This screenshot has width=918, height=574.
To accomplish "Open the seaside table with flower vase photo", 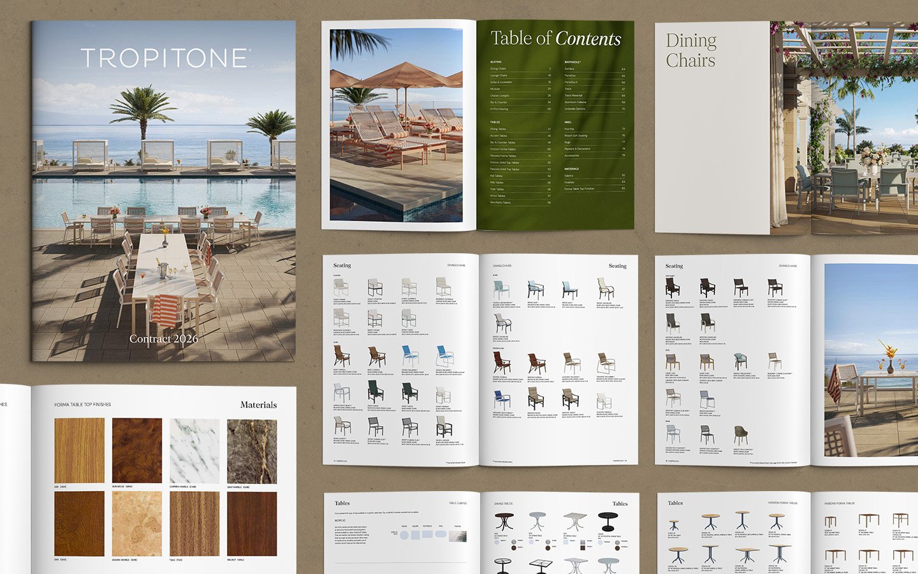I will pyautogui.click(x=871, y=360).
